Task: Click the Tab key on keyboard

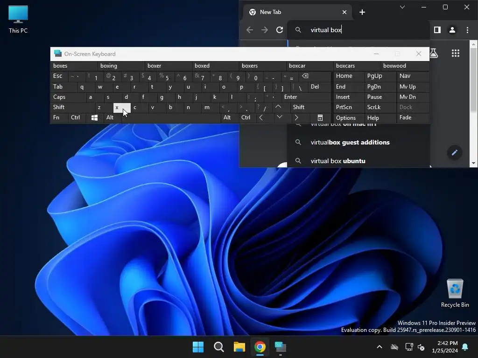Action: (x=64, y=87)
